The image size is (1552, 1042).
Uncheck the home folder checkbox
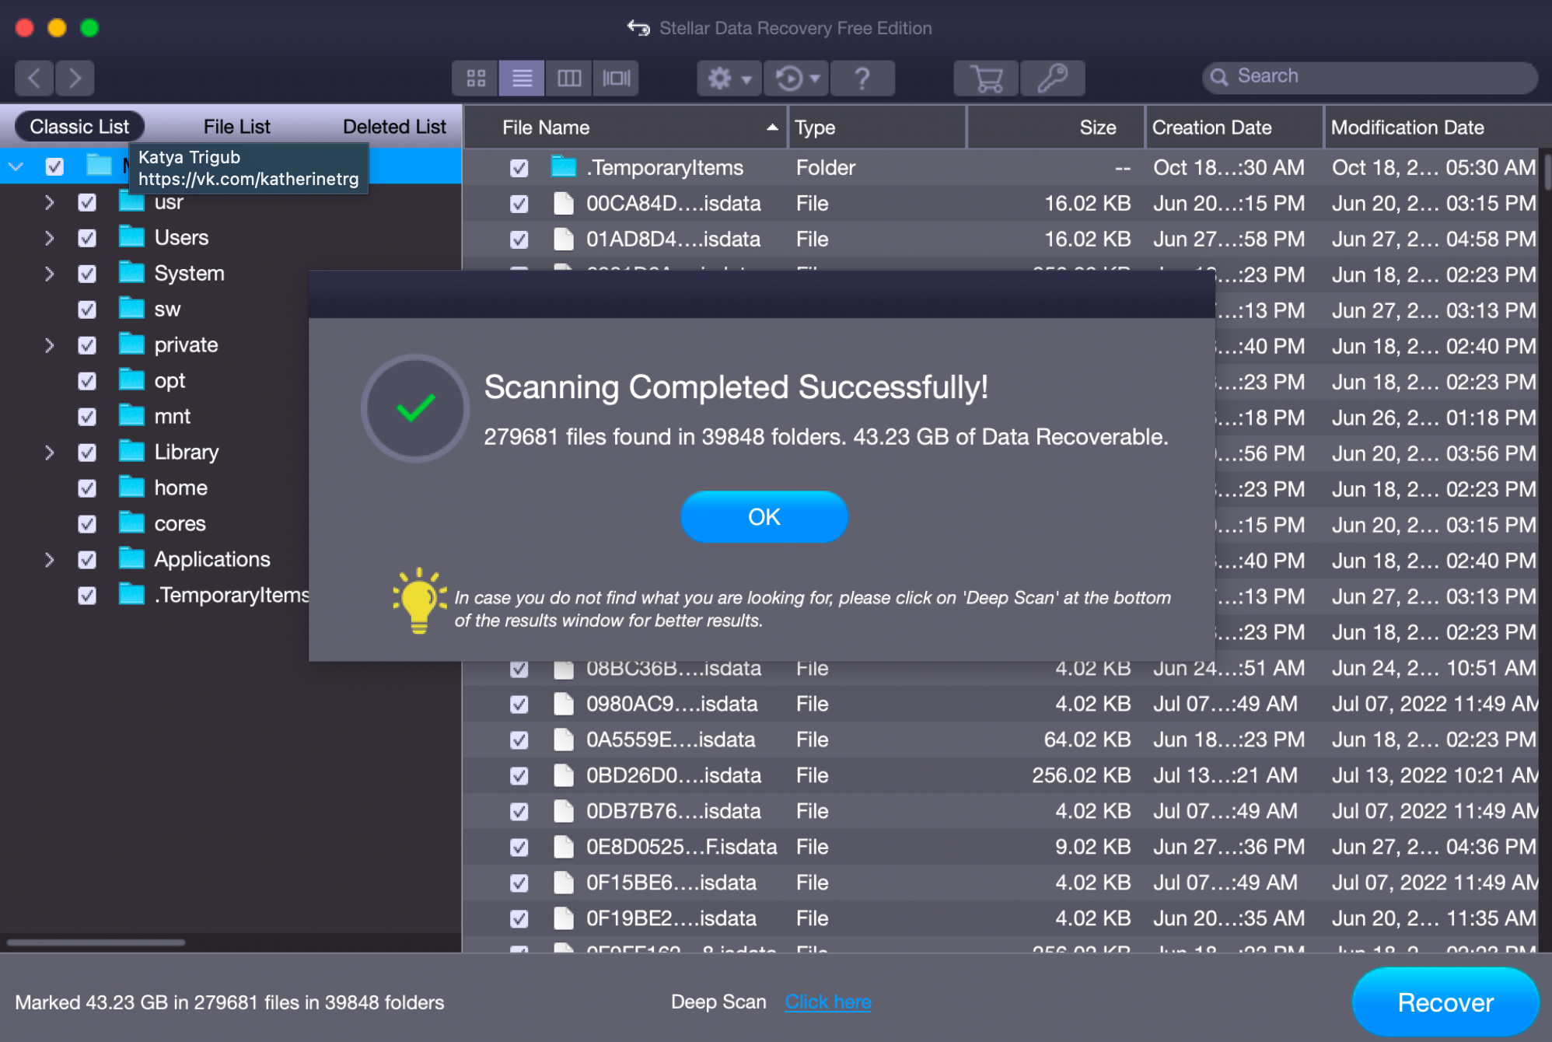(x=87, y=488)
